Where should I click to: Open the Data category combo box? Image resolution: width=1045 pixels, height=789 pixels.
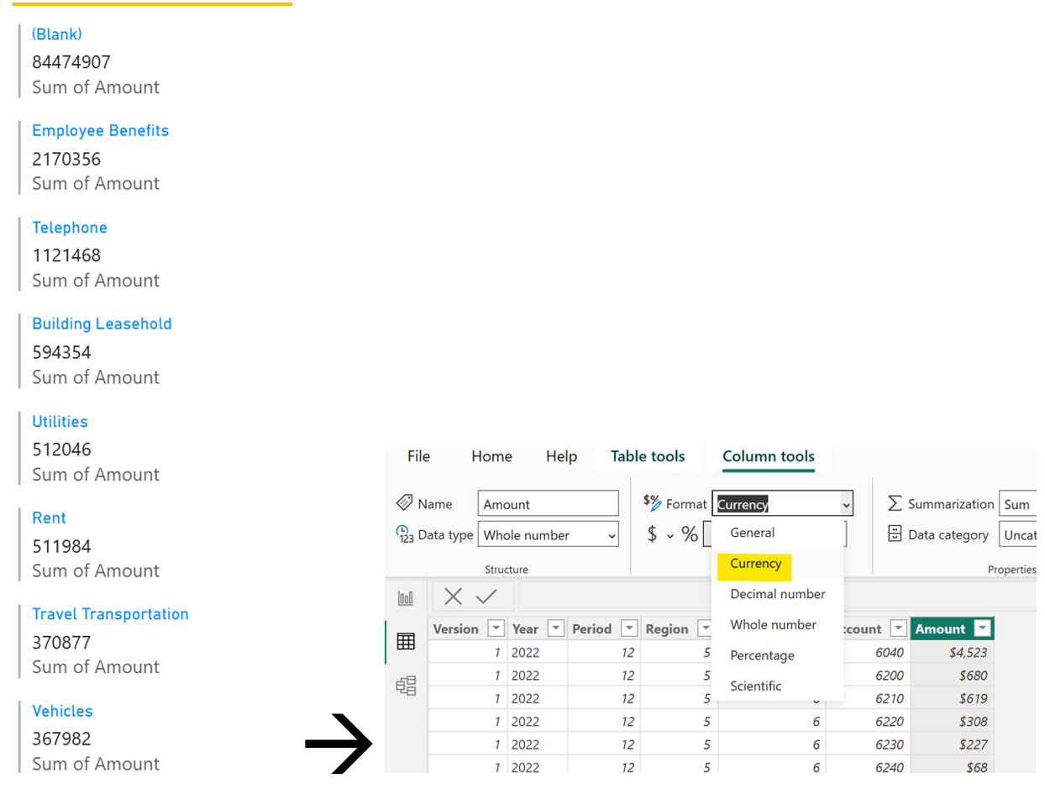(1017, 534)
